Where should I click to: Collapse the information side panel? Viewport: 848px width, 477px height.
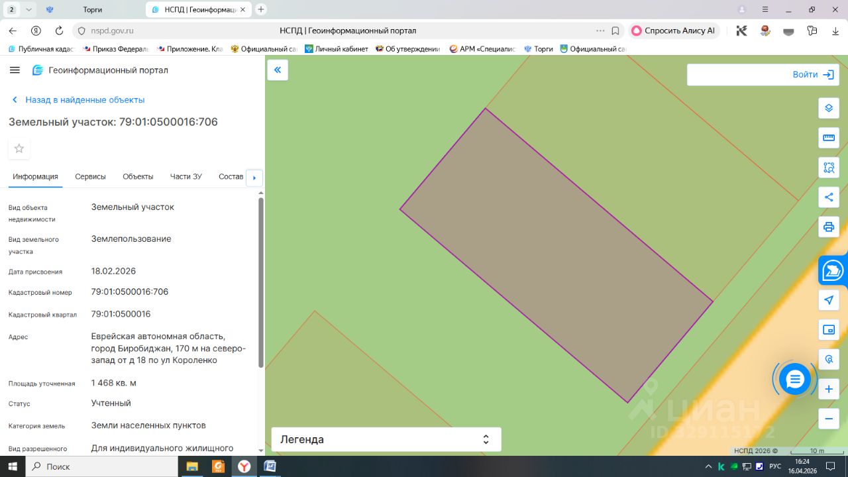tap(278, 70)
